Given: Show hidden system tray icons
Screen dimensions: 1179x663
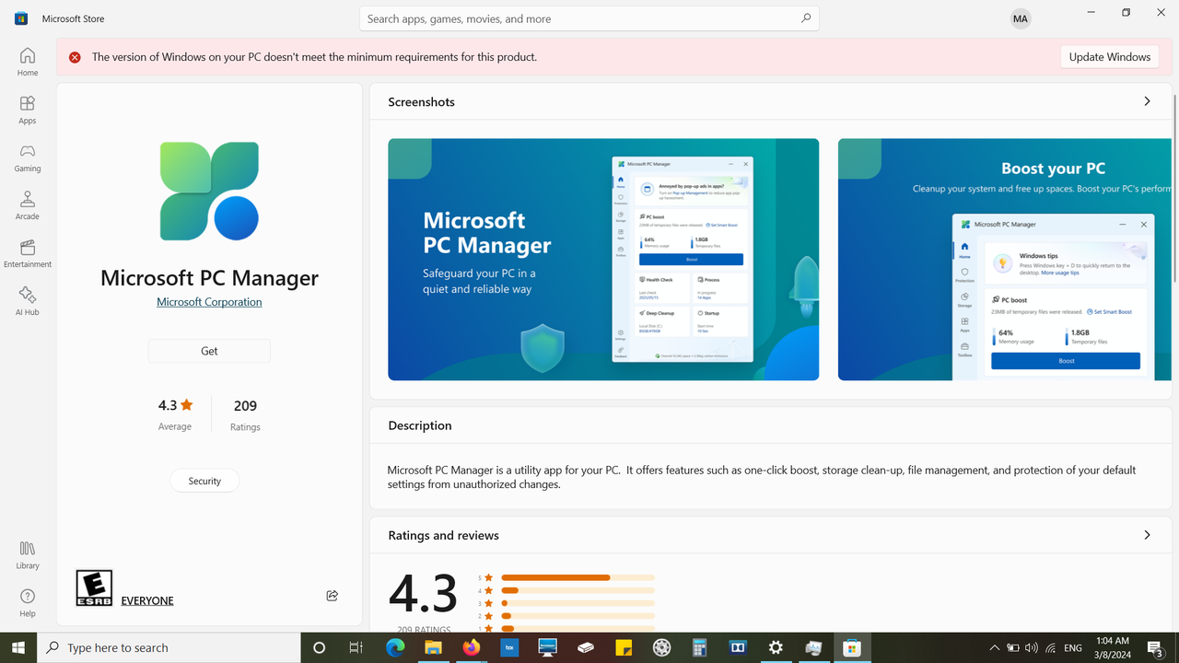Looking at the screenshot, I should click(994, 648).
